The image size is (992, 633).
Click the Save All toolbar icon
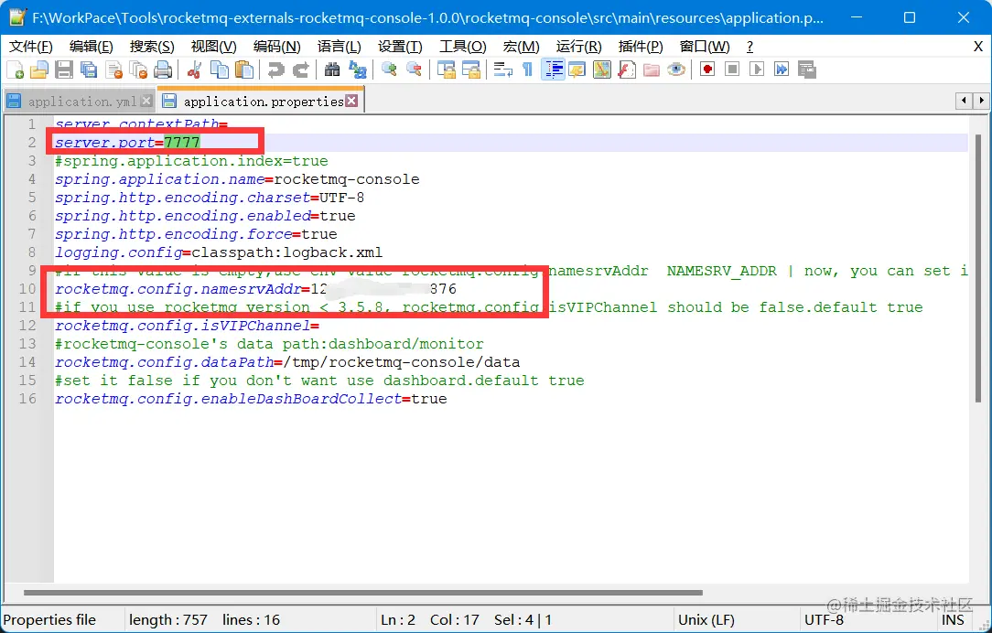pyautogui.click(x=89, y=69)
